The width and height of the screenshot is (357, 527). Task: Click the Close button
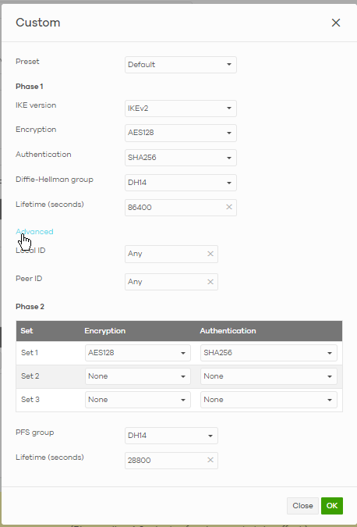(302, 506)
